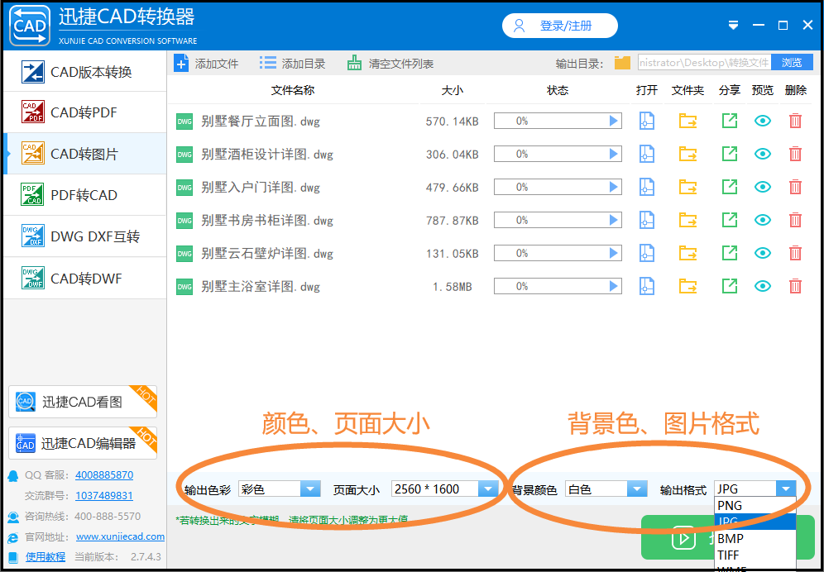Click the 浏览 browse button
Viewport: 824px width, 572px height.
[792, 63]
